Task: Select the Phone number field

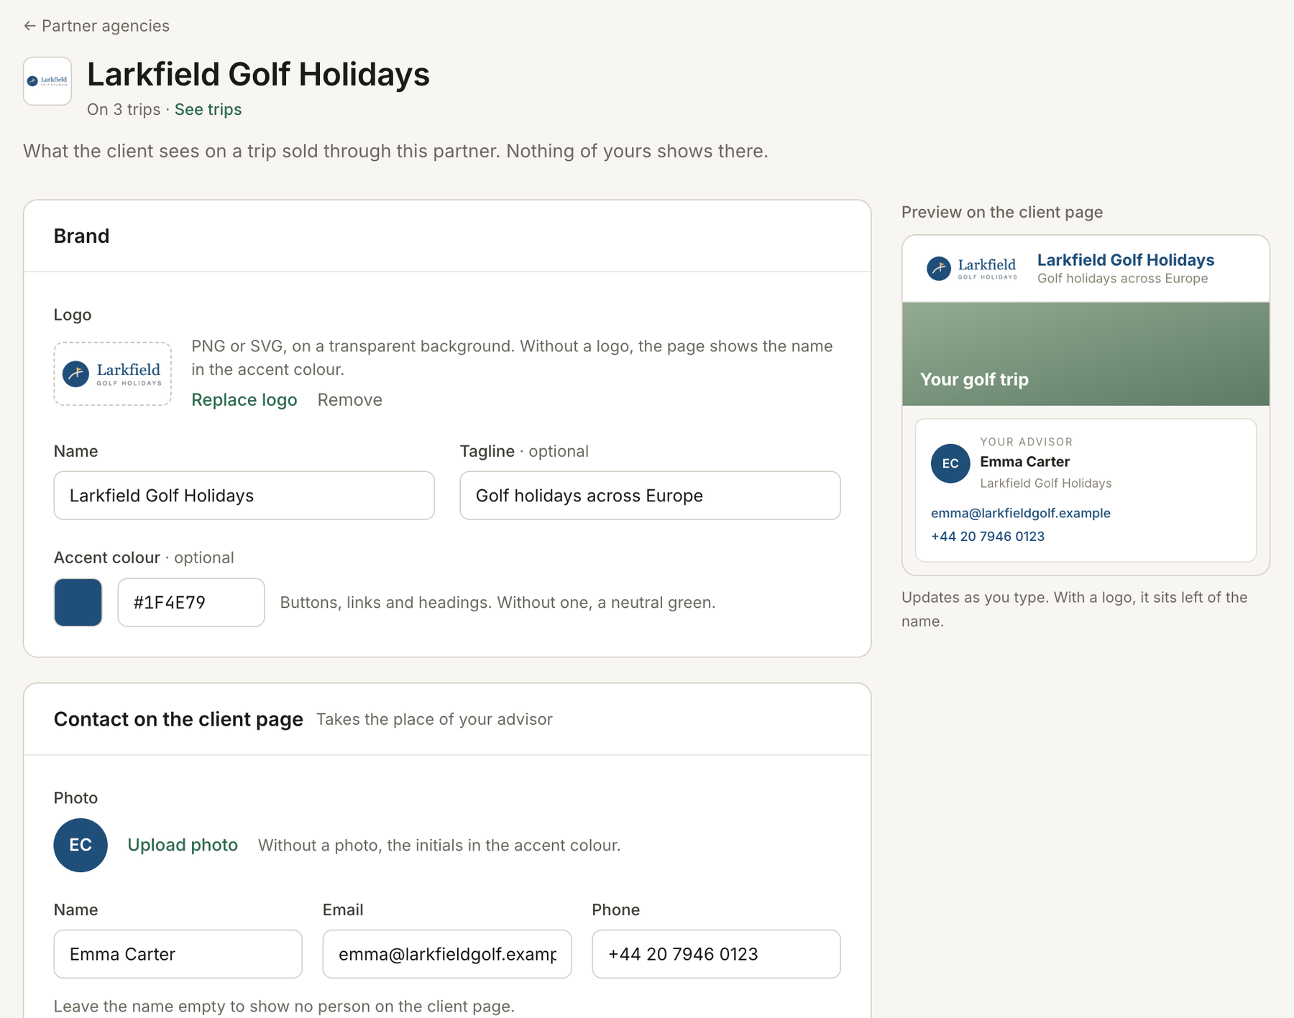Action: (716, 954)
